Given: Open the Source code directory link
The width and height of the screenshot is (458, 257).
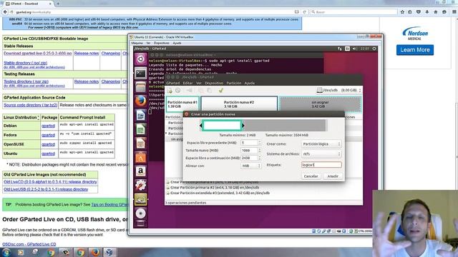Looking at the screenshot, I should pos(30,105).
